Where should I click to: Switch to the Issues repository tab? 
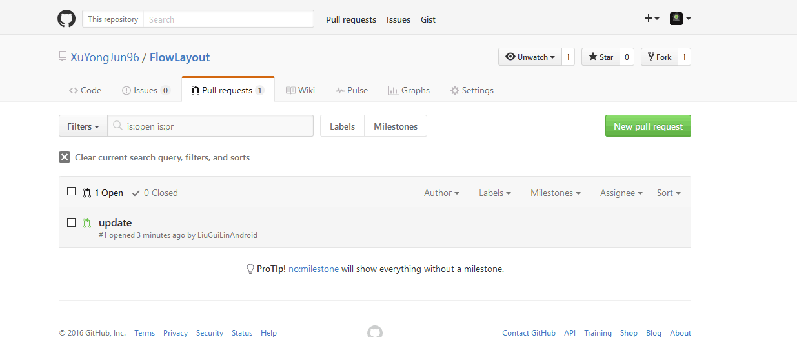[x=146, y=90]
